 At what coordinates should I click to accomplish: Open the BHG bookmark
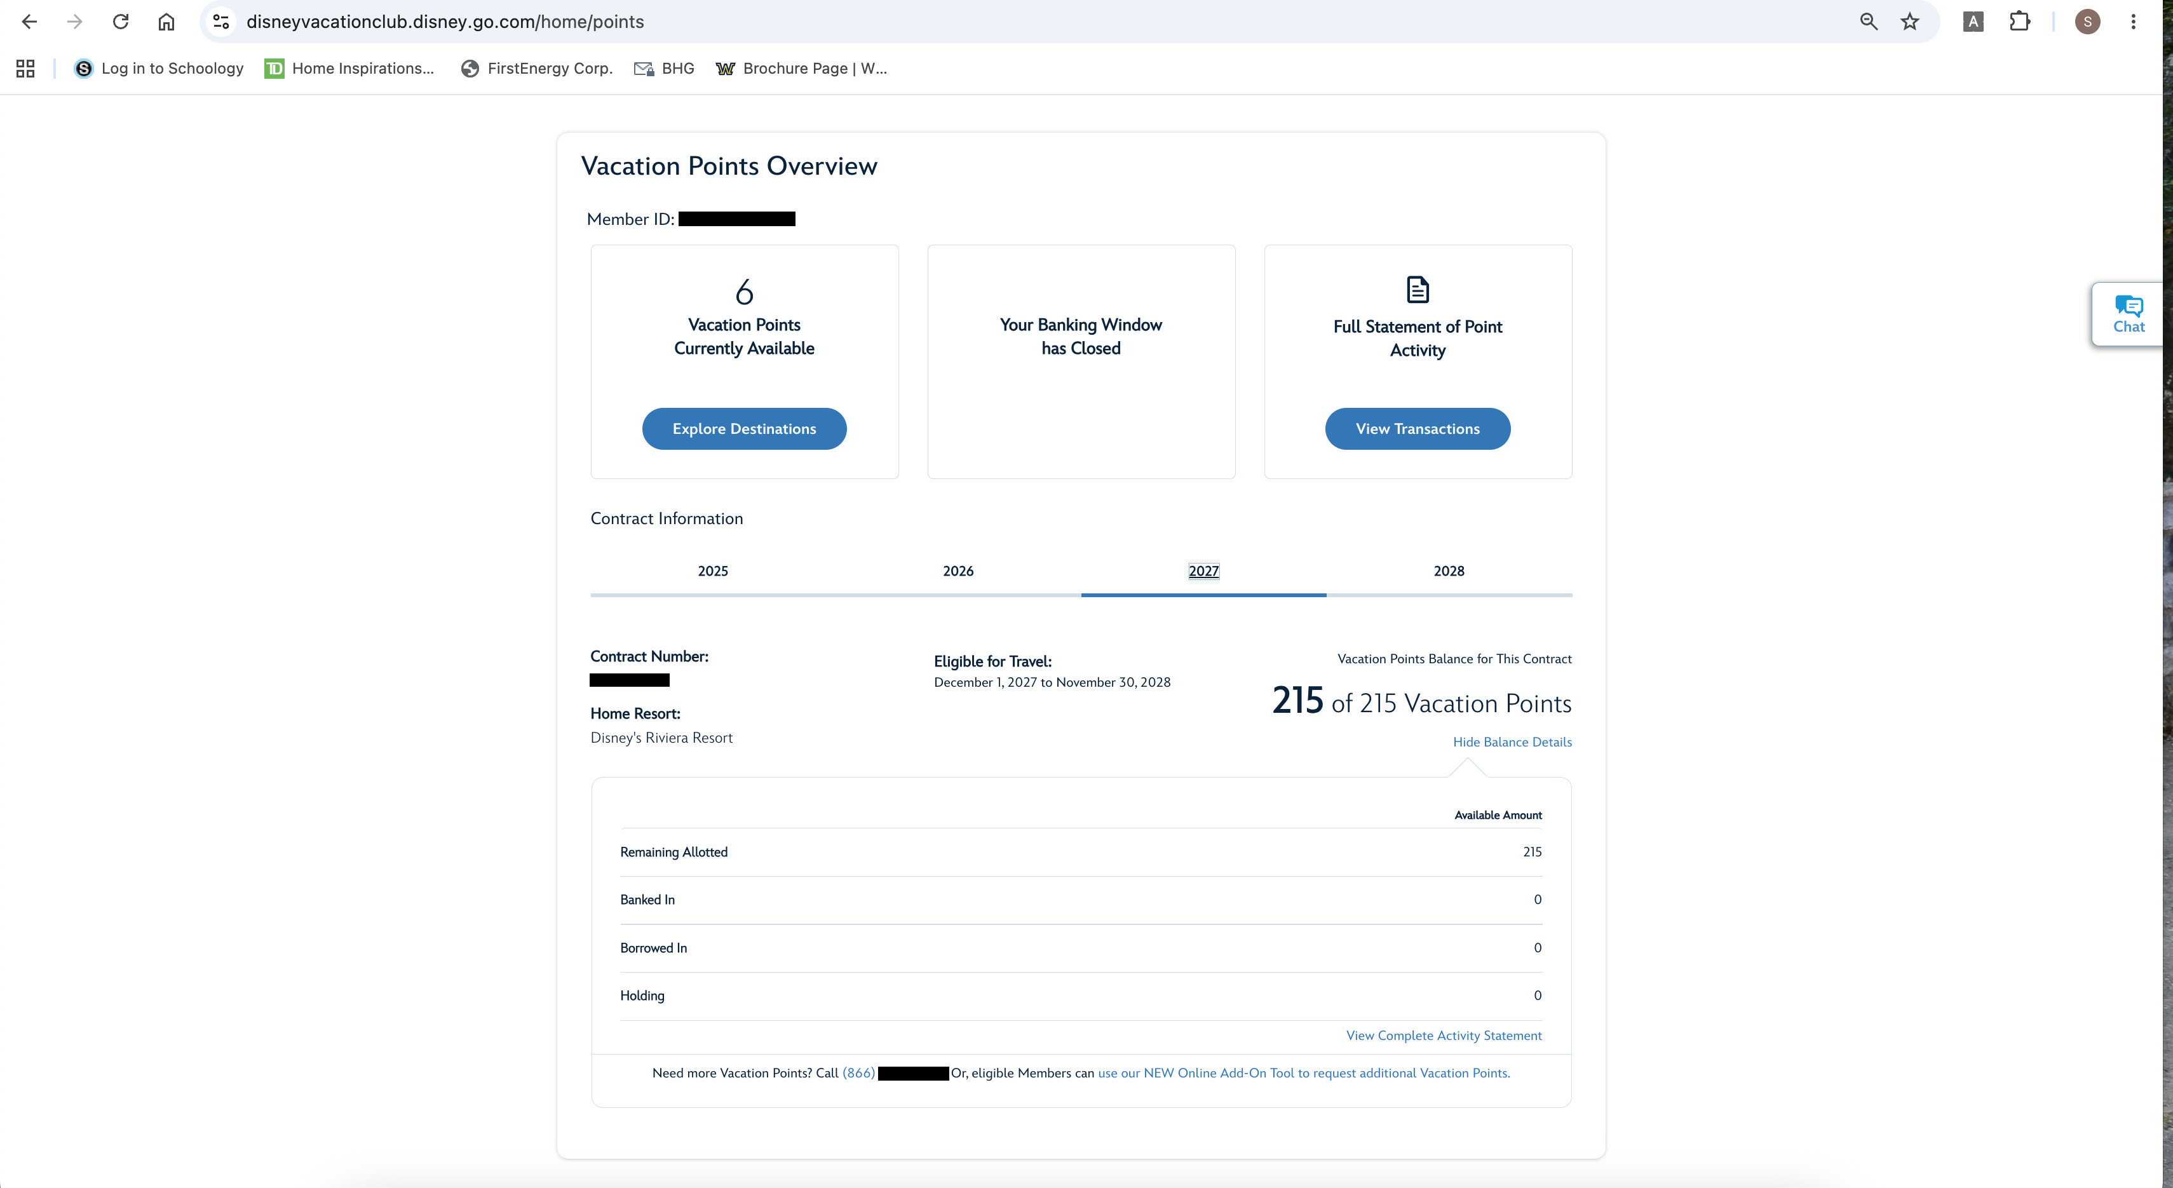664,69
